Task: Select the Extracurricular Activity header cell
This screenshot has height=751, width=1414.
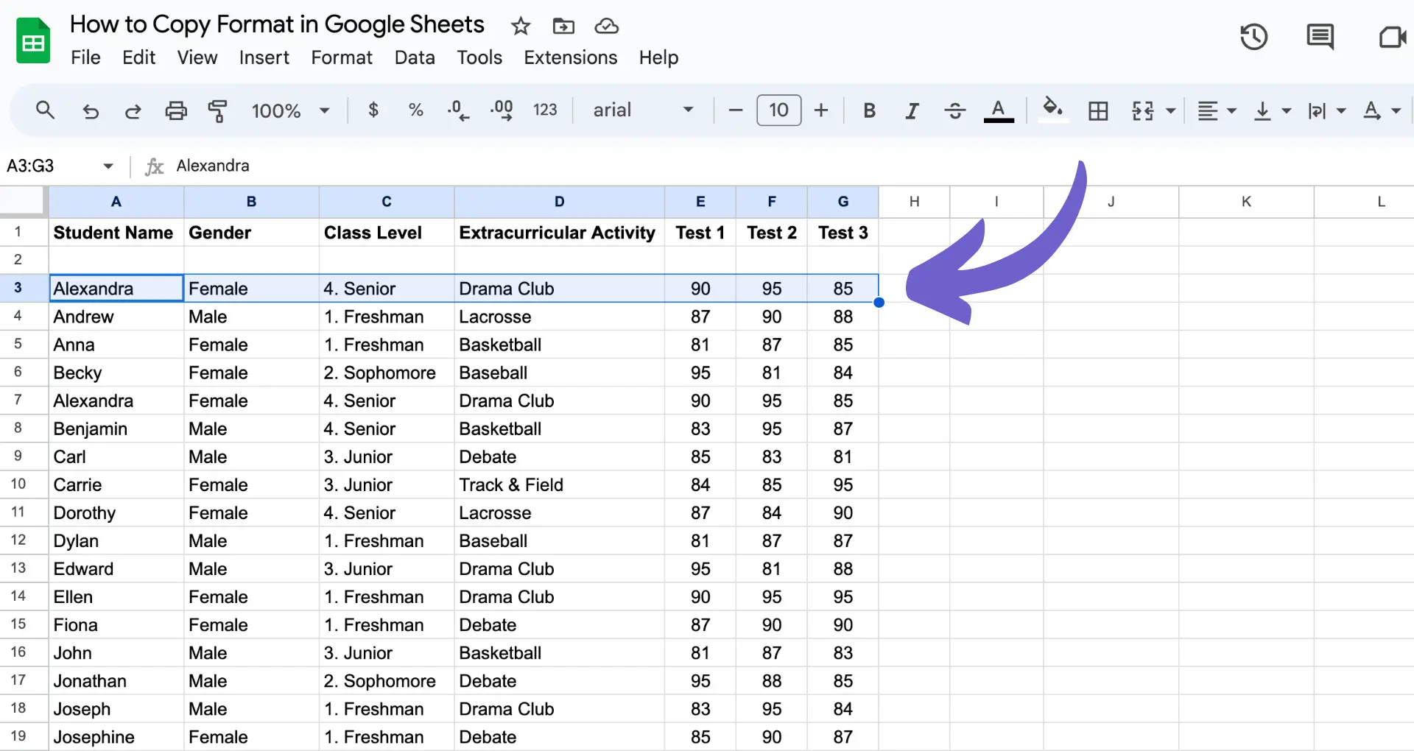Action: (560, 233)
